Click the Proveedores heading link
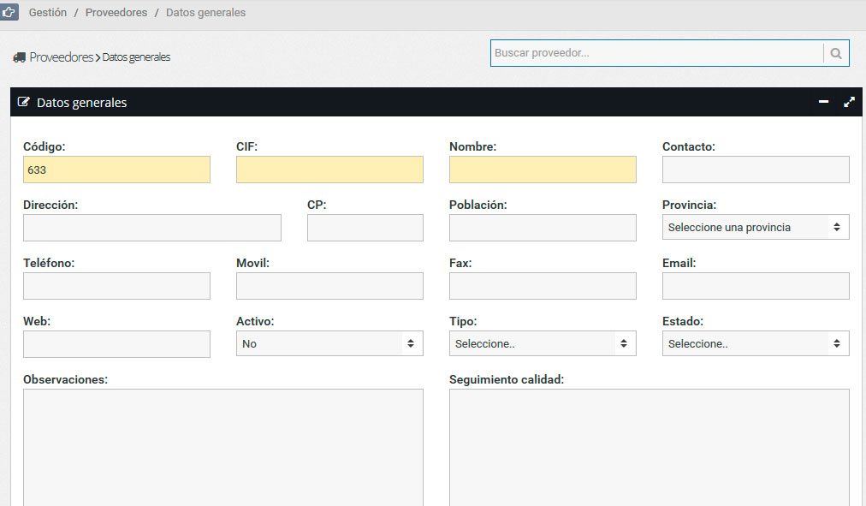Viewport: 866px width, 506px height. 62,57
